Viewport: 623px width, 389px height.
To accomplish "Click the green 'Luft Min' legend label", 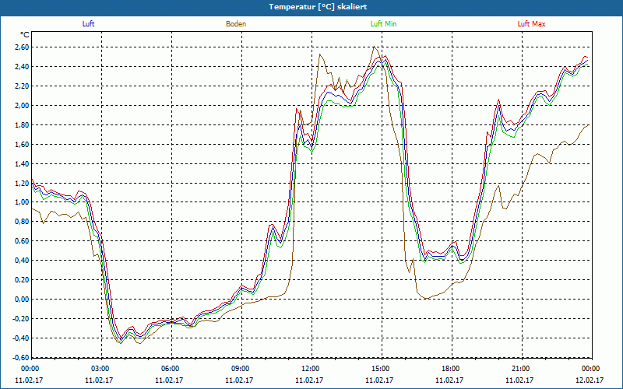I will point(383,24).
